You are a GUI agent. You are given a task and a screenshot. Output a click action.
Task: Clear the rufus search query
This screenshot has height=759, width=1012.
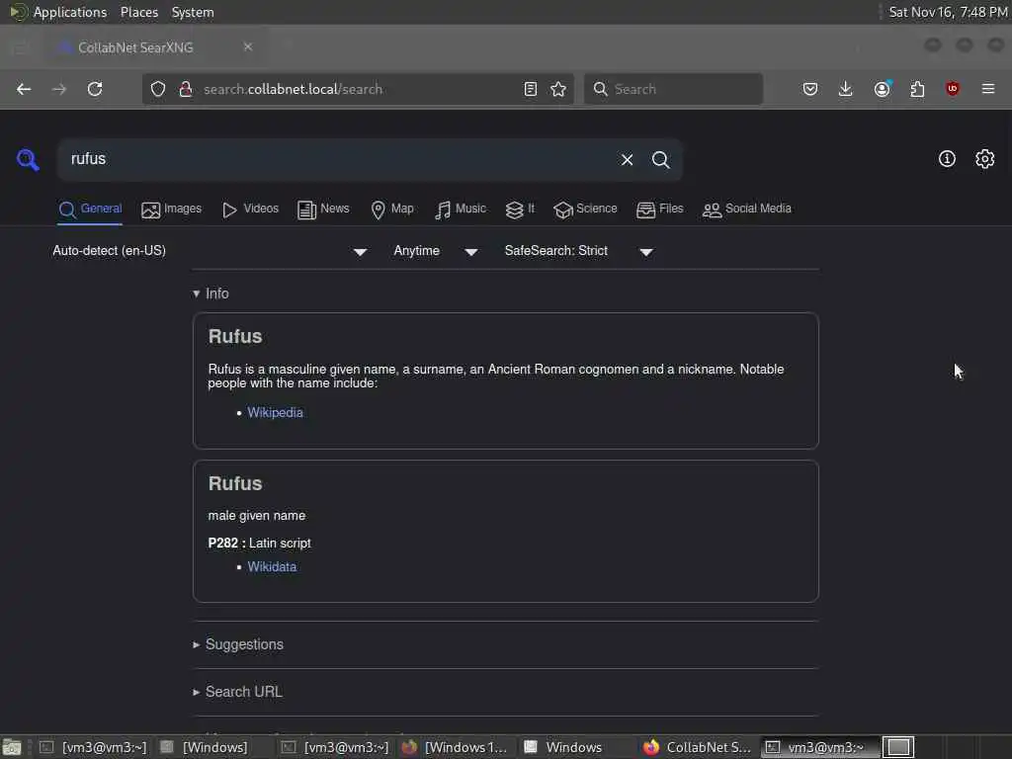point(627,159)
